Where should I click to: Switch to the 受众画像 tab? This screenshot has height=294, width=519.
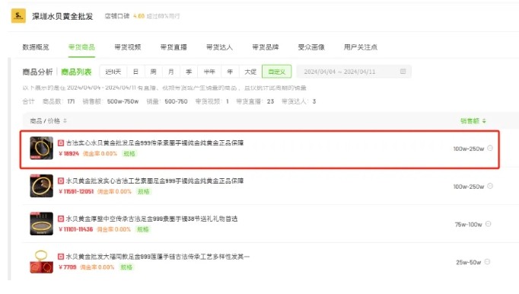[311, 47]
